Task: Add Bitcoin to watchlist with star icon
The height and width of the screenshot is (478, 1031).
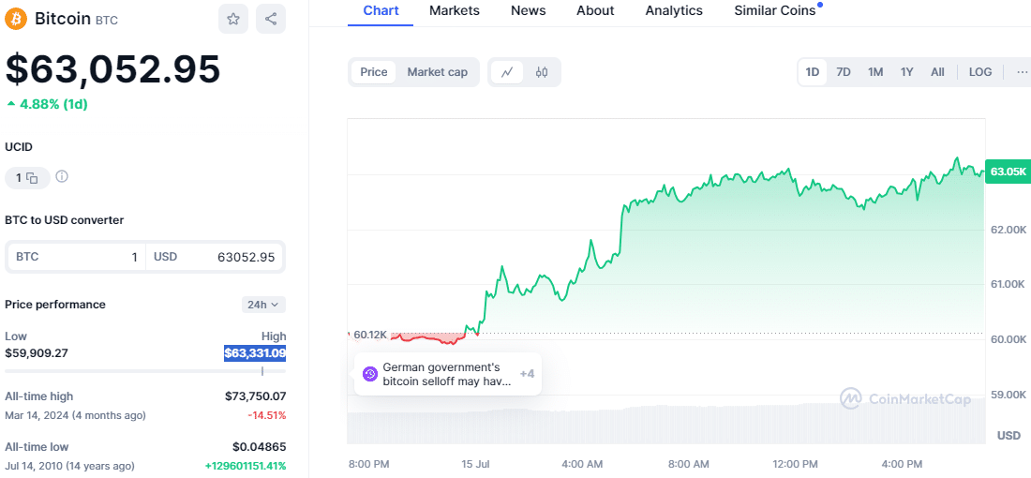Action: click(233, 19)
